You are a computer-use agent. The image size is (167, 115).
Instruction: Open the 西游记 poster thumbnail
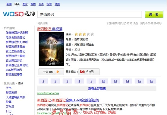51,49
